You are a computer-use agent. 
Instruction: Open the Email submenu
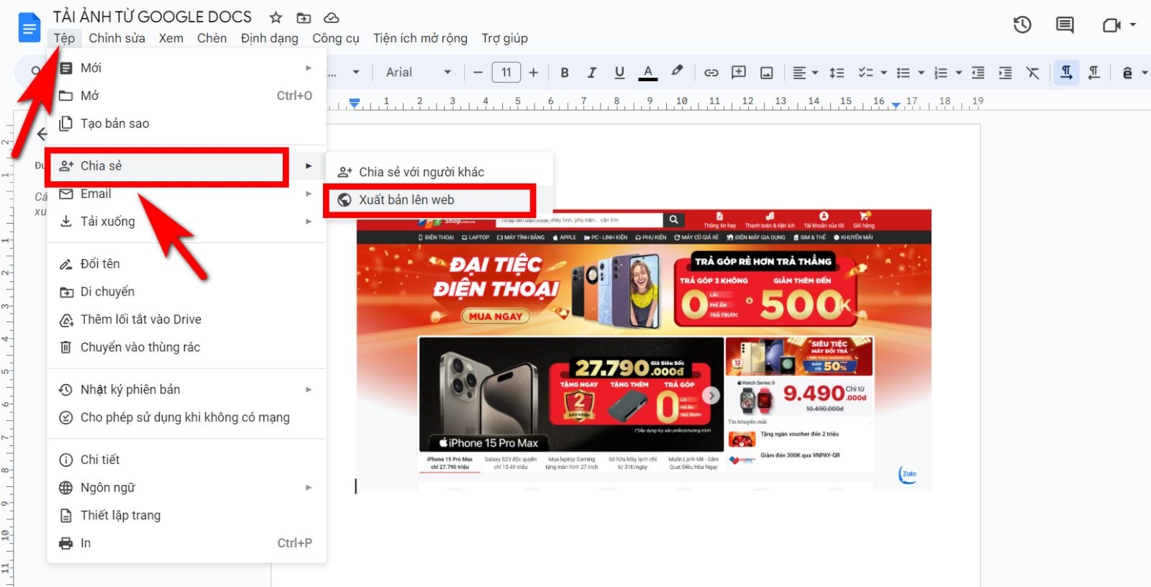click(x=186, y=194)
